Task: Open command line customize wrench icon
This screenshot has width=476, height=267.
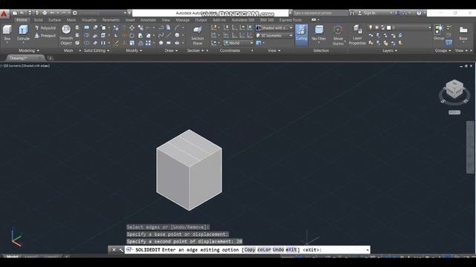Action: click(120, 250)
